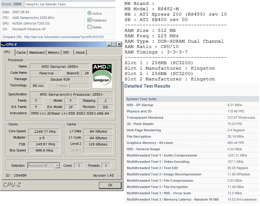Image resolution: width=260 pixels, height=206 pixels.
Task: Click the Code Name value Palermo
Action: tap(46, 73)
